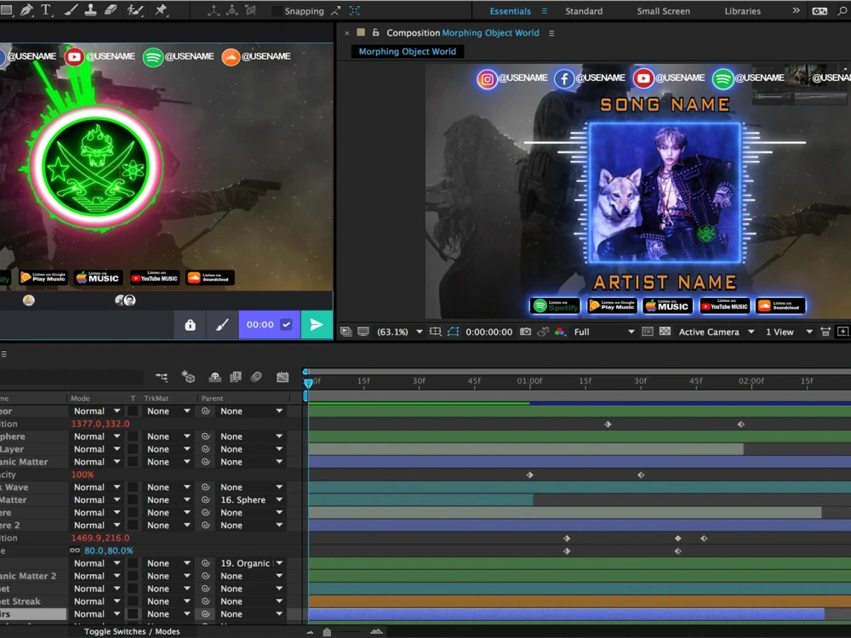
Task: Switch to the Standard workspace
Action: tap(584, 11)
